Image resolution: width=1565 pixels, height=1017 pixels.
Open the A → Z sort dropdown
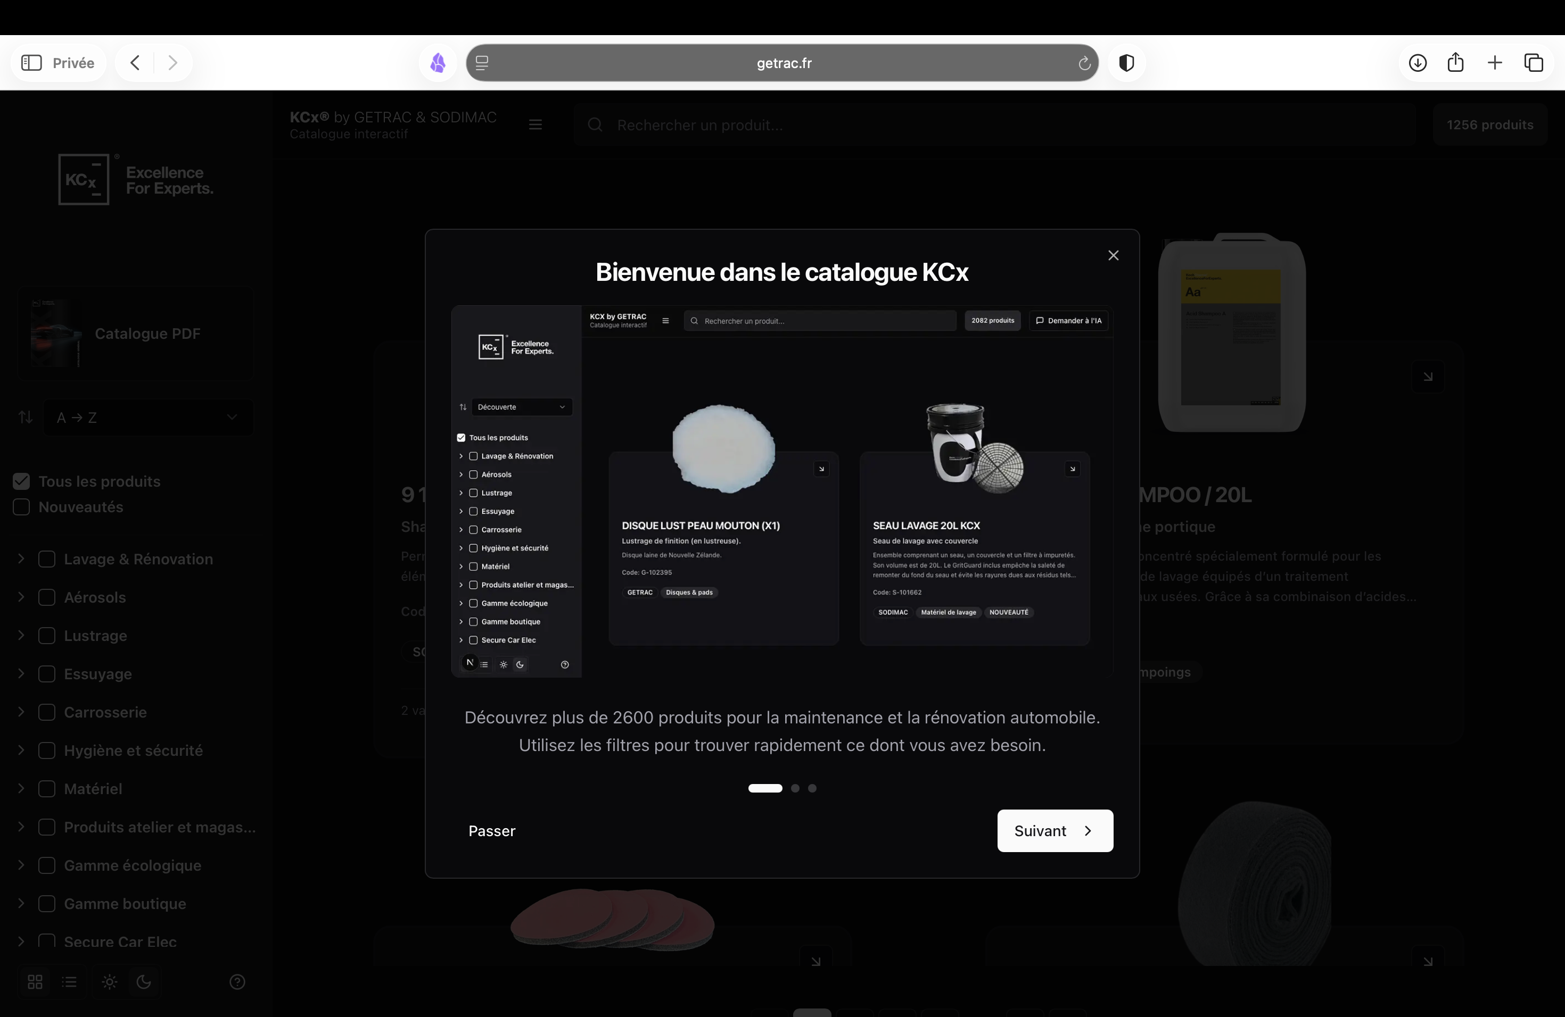pyautogui.click(x=149, y=417)
